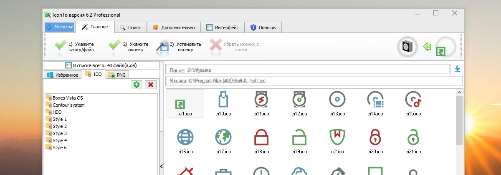Screen dimensions: 501x175
Task: Click the blue download arrow icon
Action: 458,69
